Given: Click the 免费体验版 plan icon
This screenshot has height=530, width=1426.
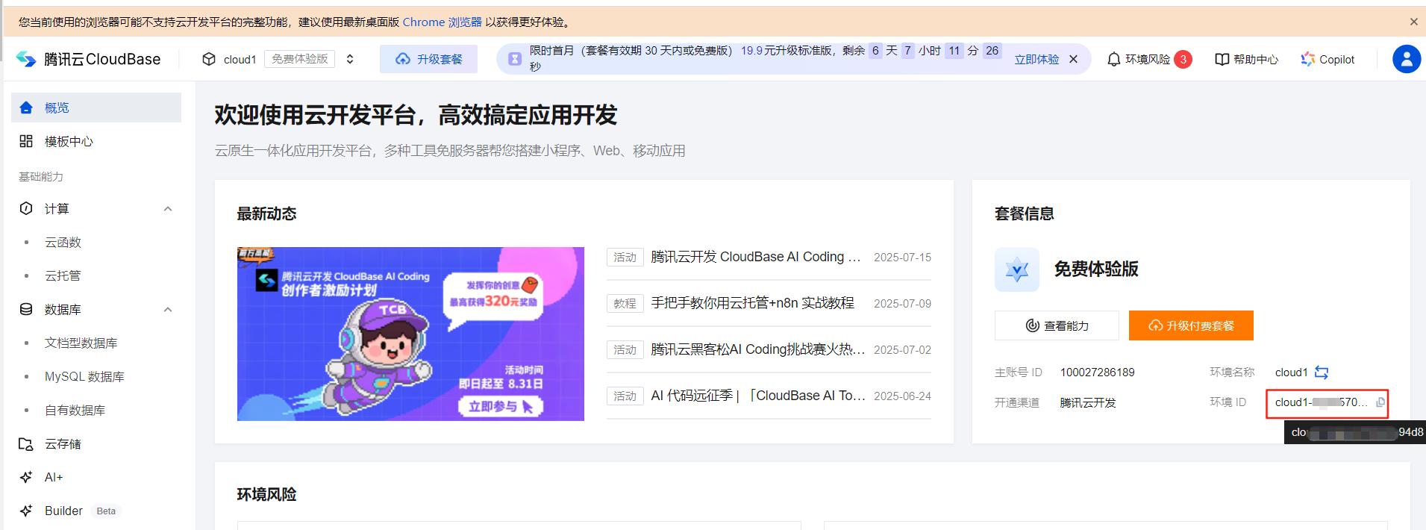Looking at the screenshot, I should (1017, 269).
